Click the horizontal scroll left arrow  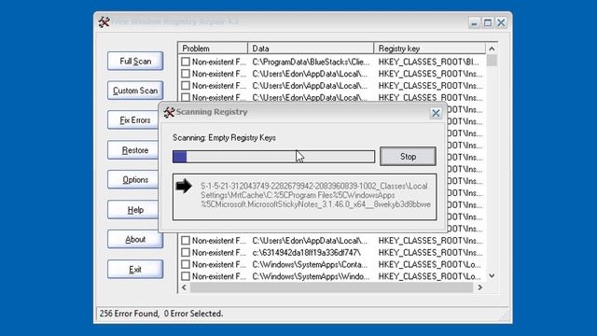click(184, 287)
